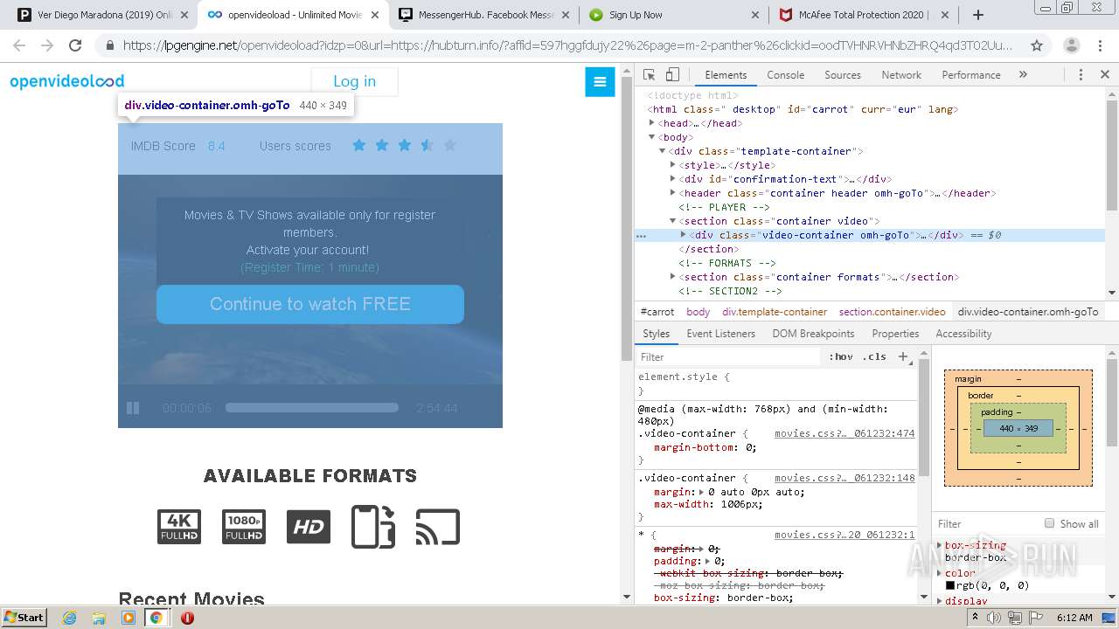
Task: Open file explorer from taskbar
Action: pyautogui.click(x=99, y=618)
